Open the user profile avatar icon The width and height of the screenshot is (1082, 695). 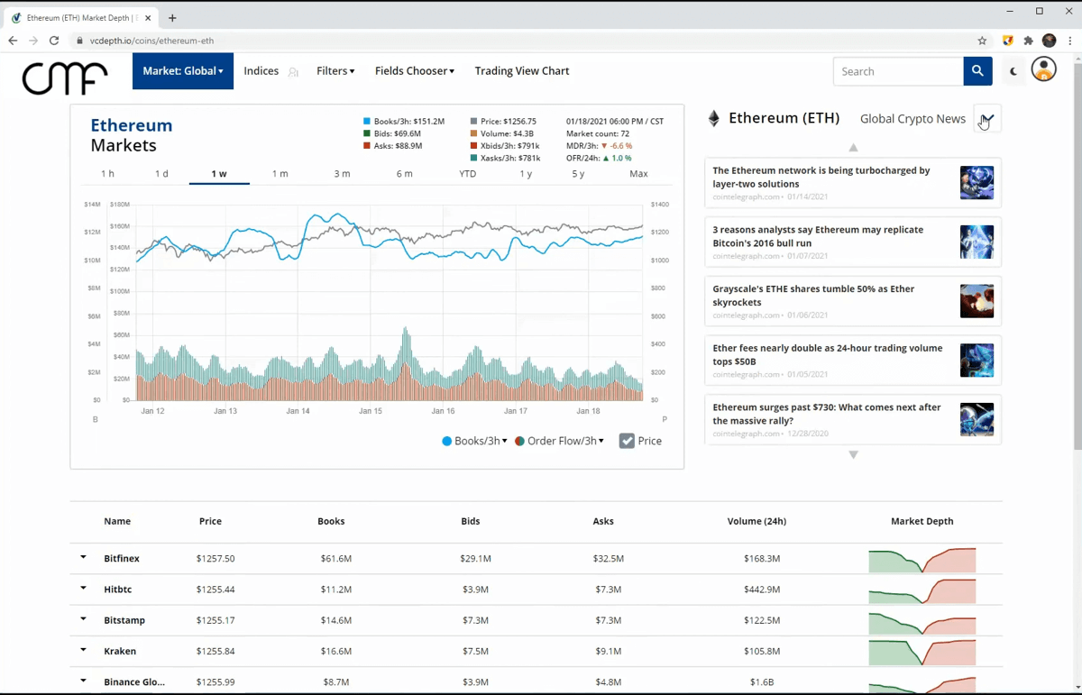(1043, 69)
